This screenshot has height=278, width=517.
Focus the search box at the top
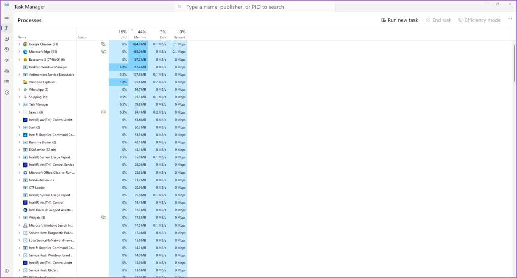pos(257,7)
